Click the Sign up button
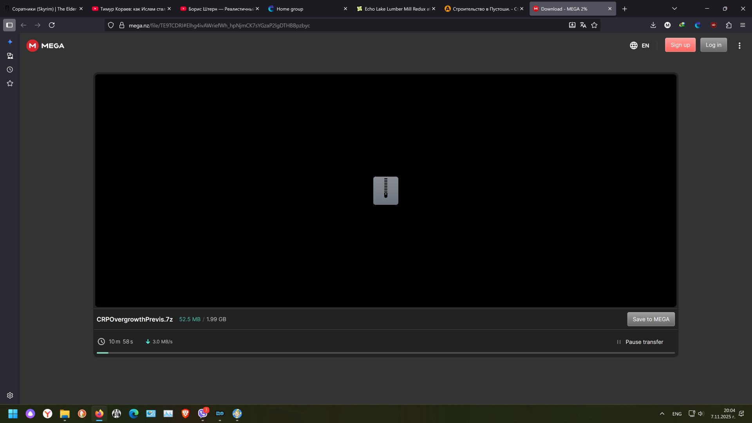Viewport: 752px width, 423px height. coord(680,45)
